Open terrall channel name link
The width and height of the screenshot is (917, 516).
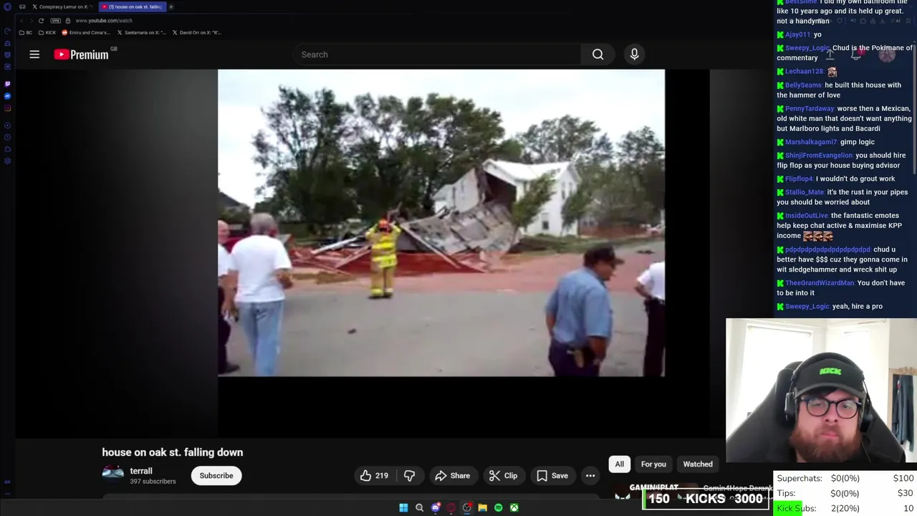coord(141,471)
